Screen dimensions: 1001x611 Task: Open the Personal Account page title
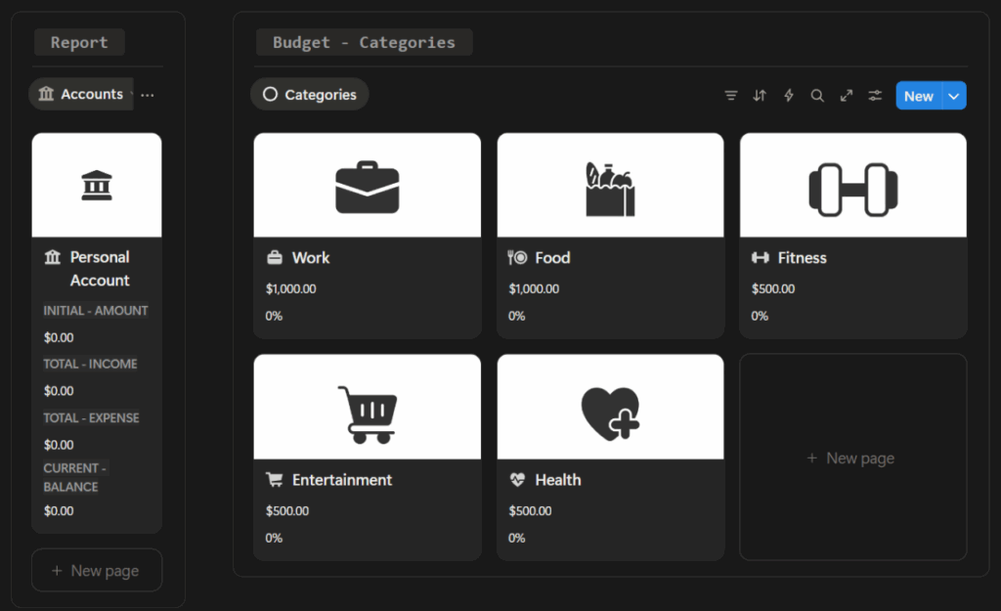(x=100, y=269)
